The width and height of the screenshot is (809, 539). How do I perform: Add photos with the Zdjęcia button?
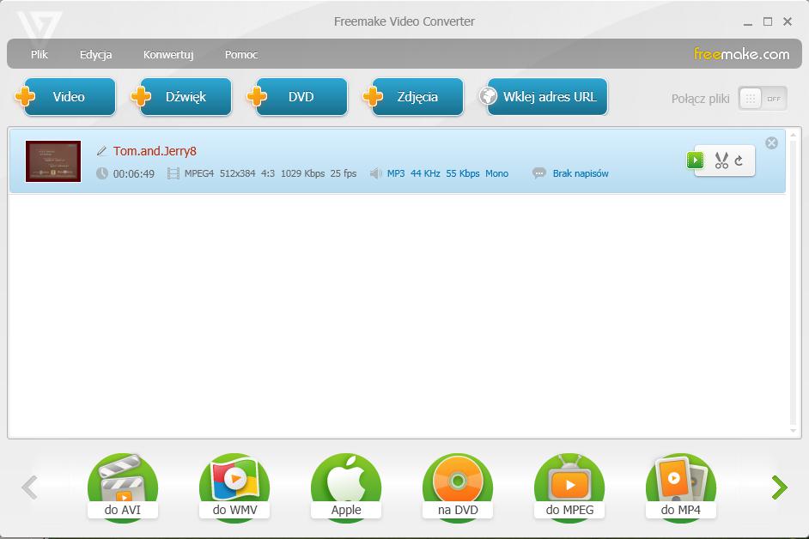tap(414, 96)
